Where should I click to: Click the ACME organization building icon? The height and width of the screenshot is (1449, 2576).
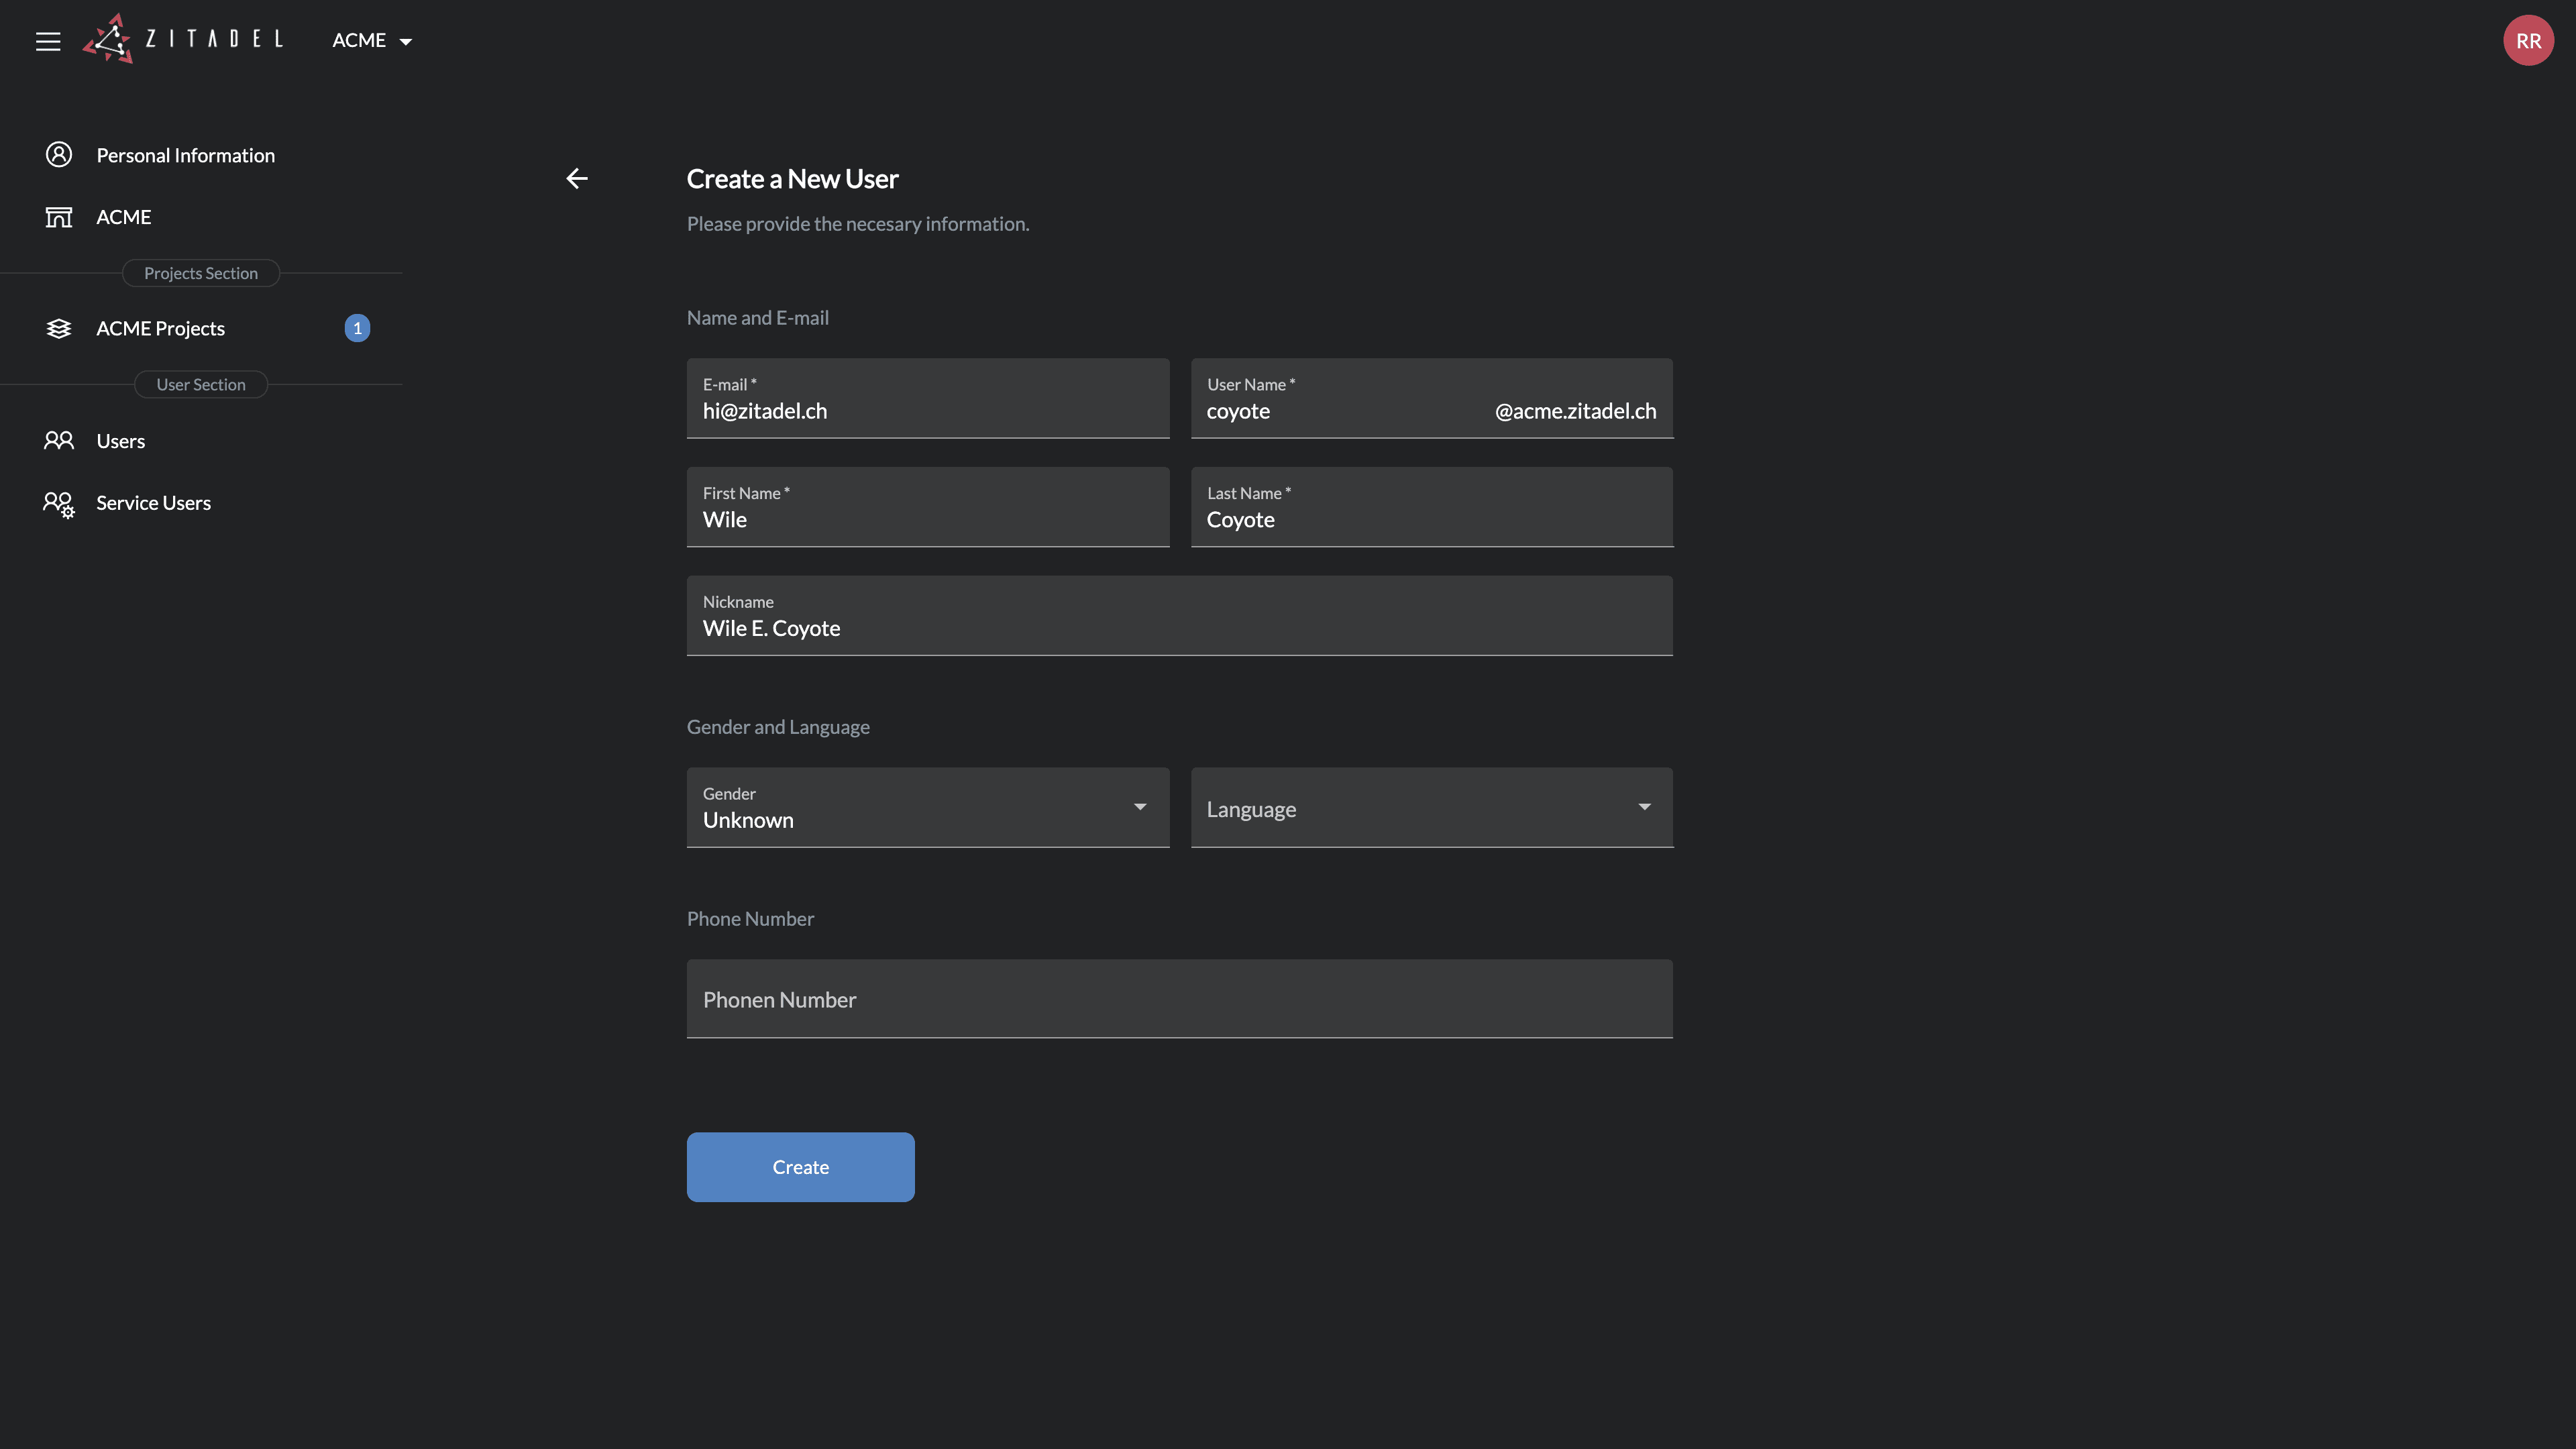point(59,217)
